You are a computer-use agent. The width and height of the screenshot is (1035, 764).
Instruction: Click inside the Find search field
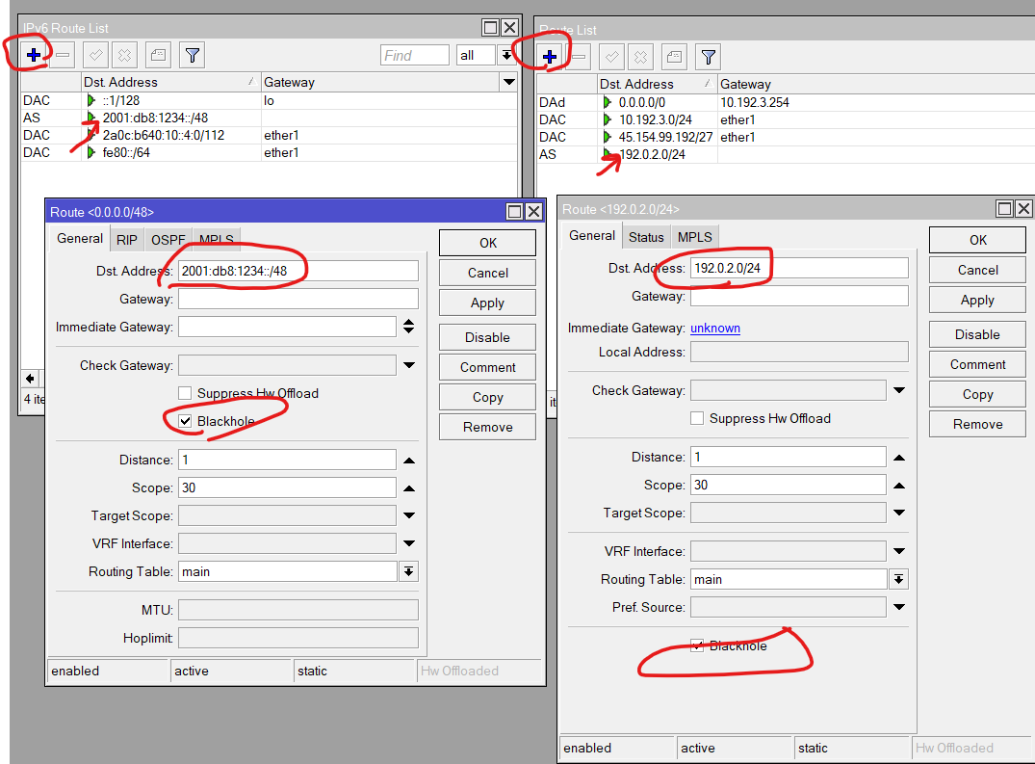pyautogui.click(x=414, y=55)
